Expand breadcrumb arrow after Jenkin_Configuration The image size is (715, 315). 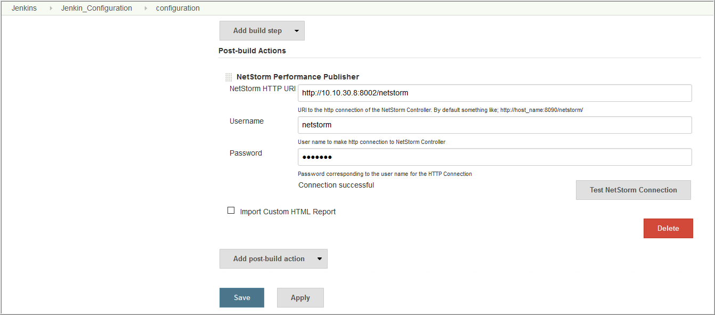[146, 9]
